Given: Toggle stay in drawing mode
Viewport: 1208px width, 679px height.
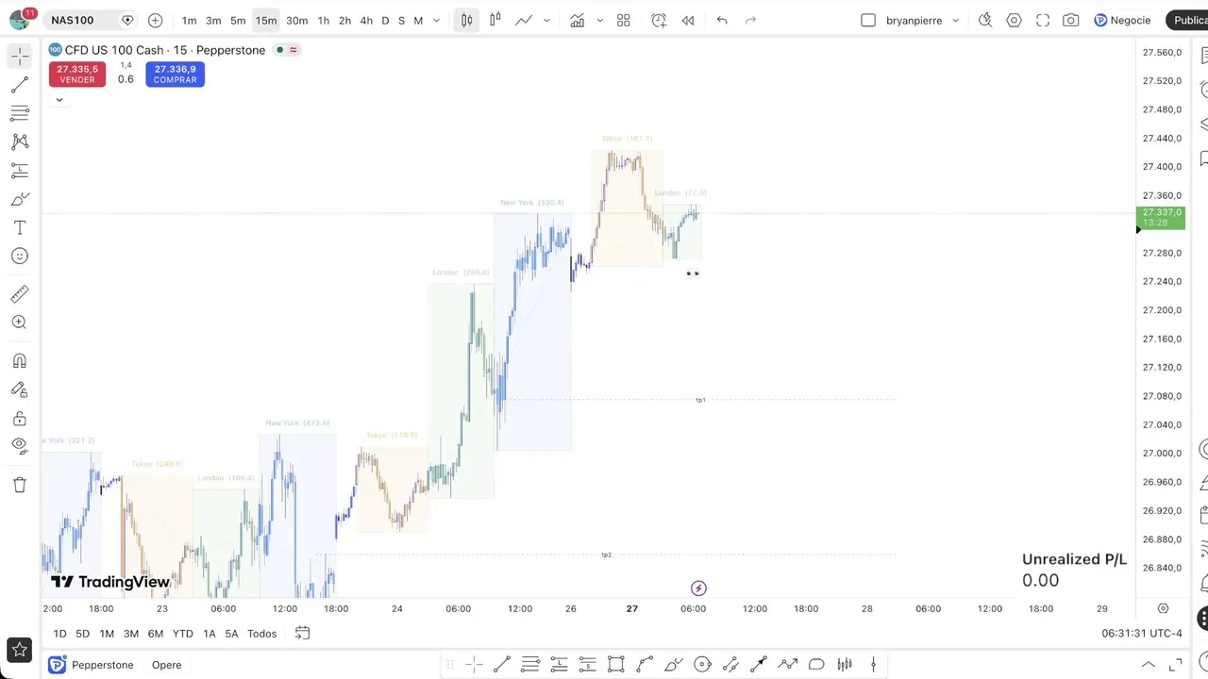Looking at the screenshot, I should (x=20, y=389).
